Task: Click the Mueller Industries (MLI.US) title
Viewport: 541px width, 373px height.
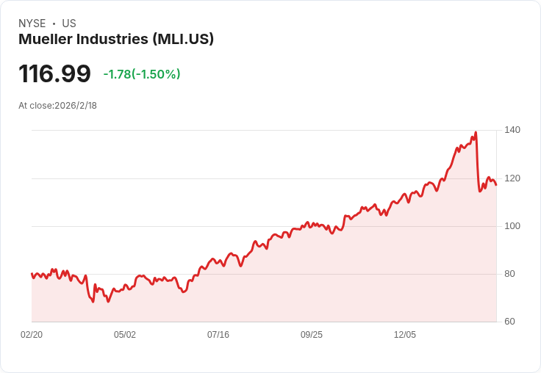Action: [116, 40]
